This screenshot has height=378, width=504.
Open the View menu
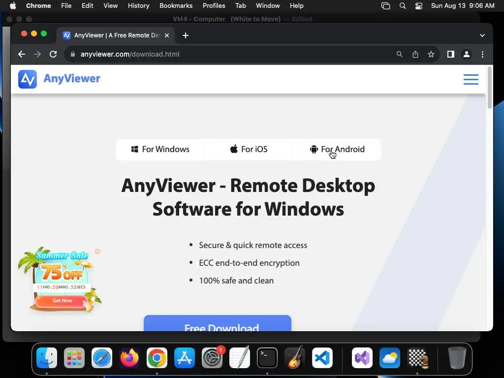[111, 5]
